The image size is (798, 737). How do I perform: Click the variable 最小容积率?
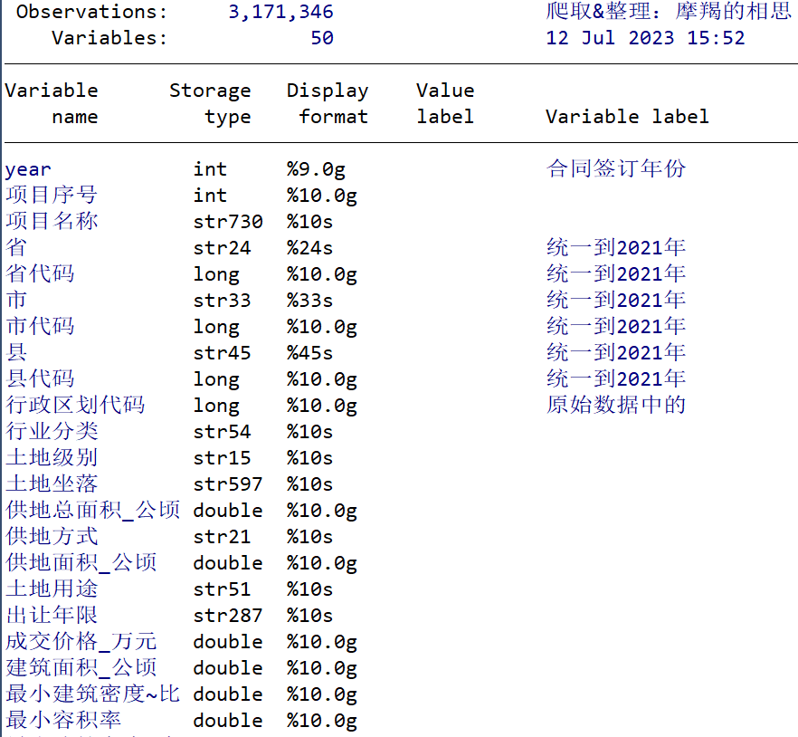[63, 720]
